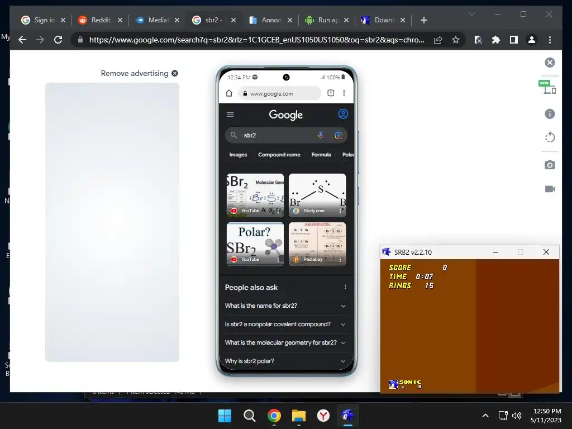
Task: Open SRB2 Sonic icon in taskbar
Action: point(347,416)
